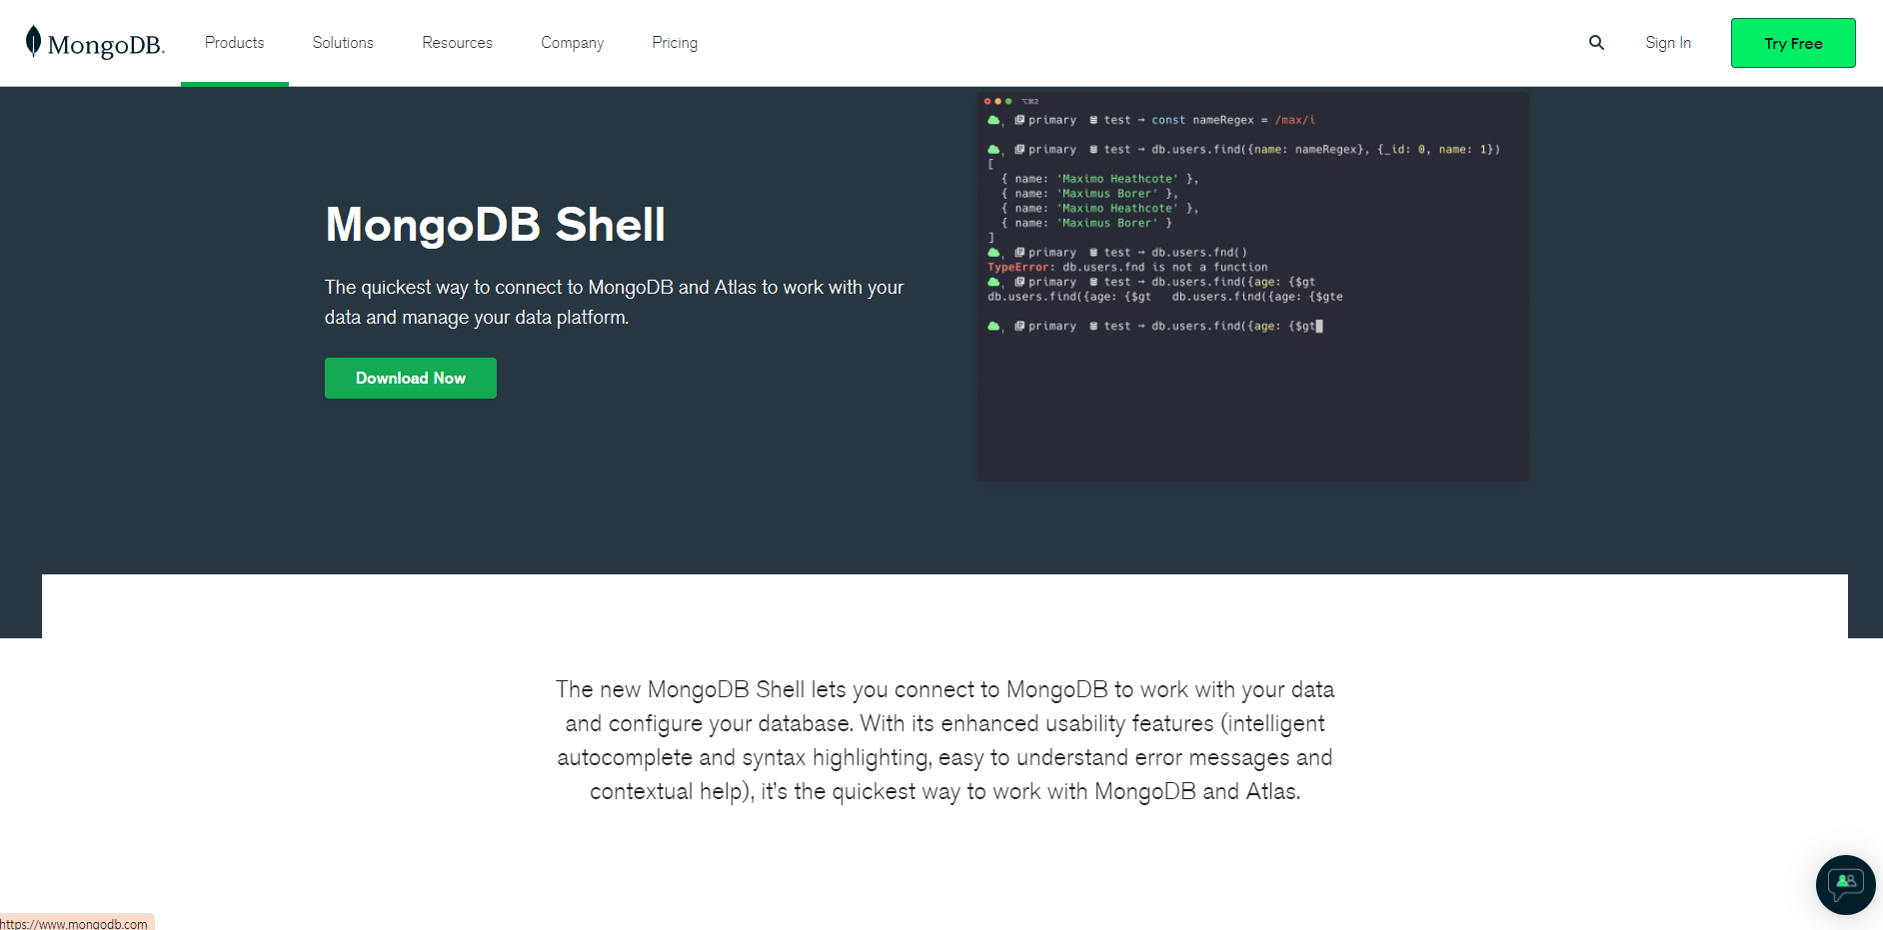Open the Solutions menu
1883x930 pixels.
coord(343,43)
